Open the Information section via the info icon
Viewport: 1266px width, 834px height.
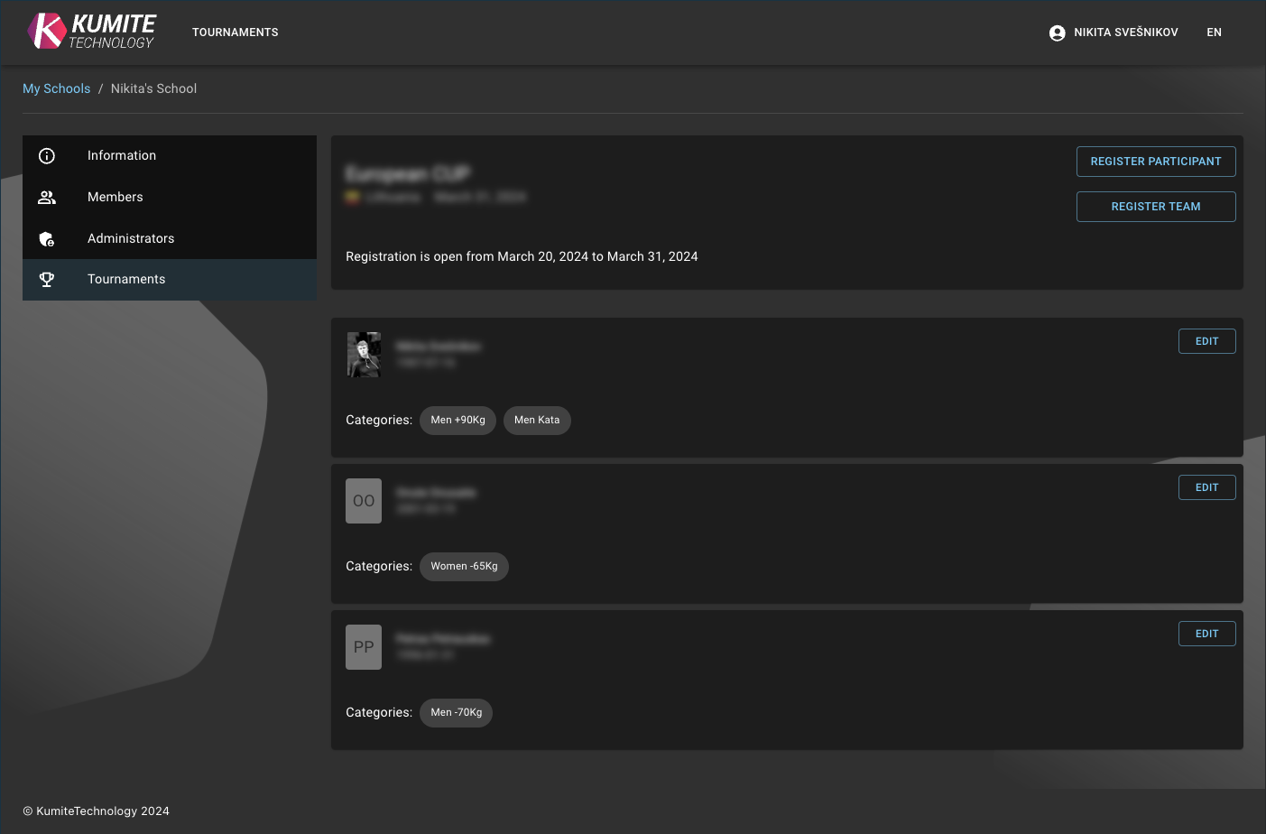pyautogui.click(x=47, y=155)
